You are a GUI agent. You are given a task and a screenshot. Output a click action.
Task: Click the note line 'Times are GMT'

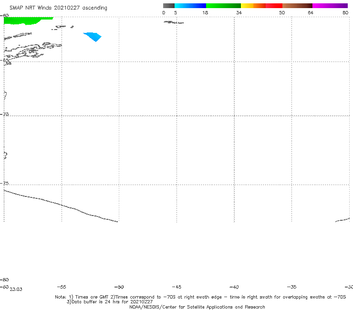[92, 297]
